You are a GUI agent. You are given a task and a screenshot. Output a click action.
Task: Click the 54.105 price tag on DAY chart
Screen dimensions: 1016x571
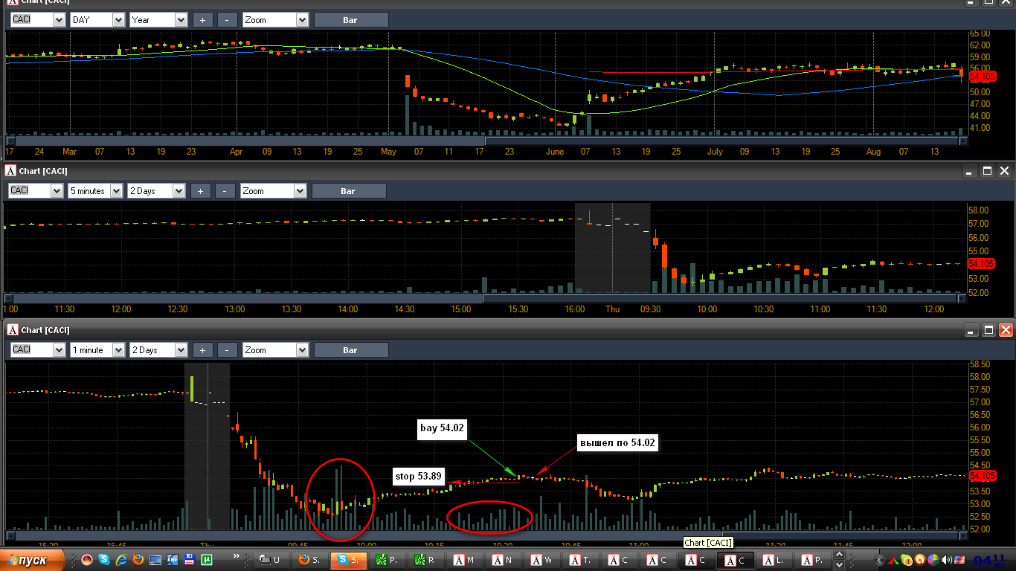tap(982, 77)
